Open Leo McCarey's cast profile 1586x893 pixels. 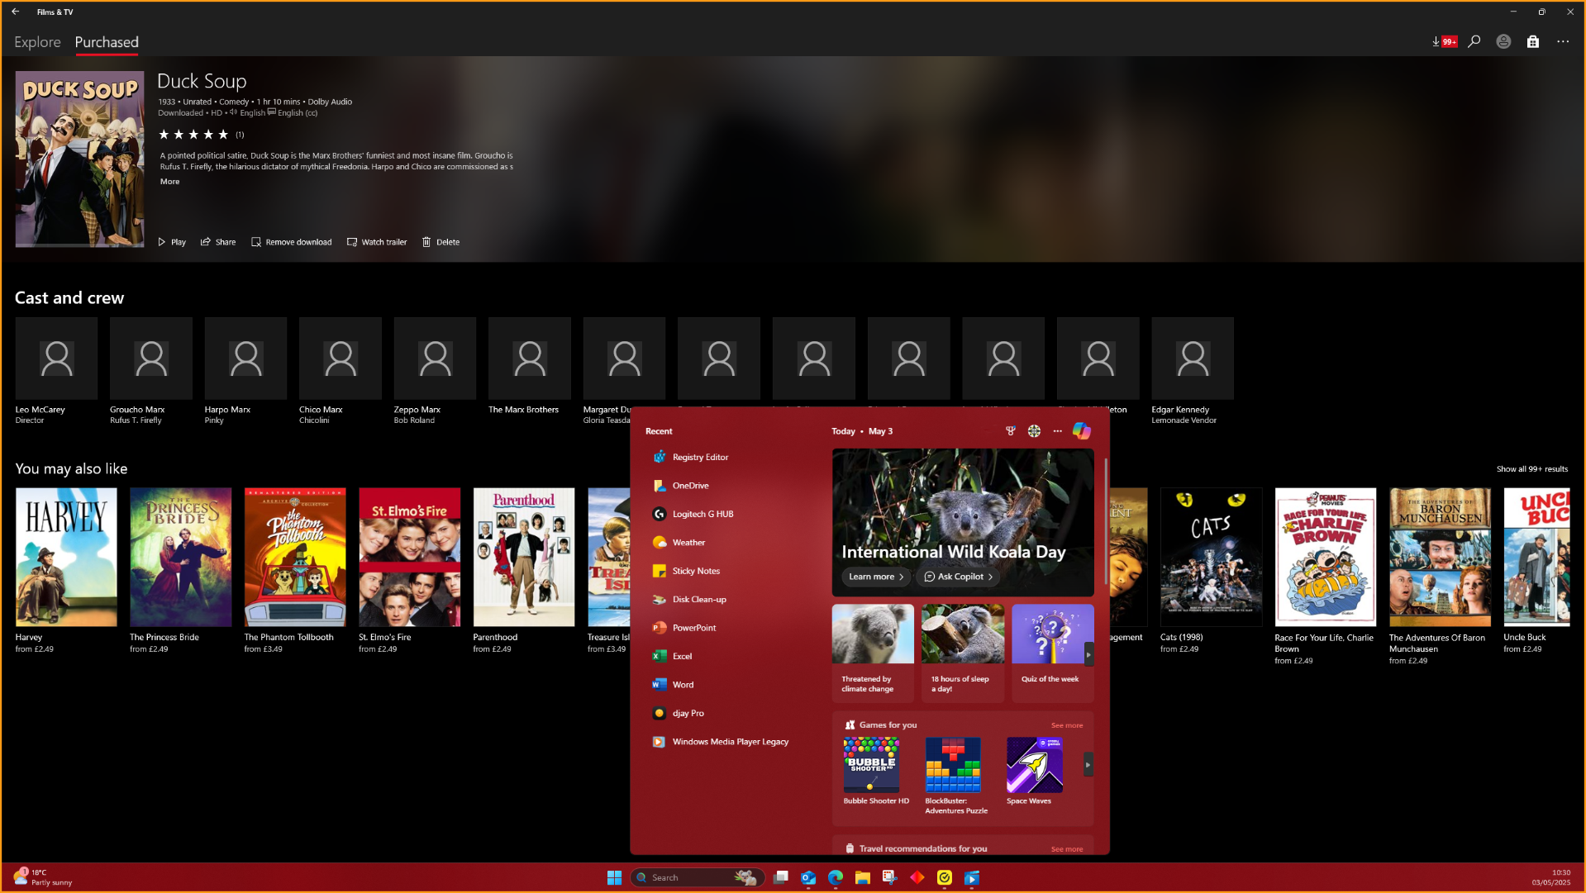[x=56, y=371]
